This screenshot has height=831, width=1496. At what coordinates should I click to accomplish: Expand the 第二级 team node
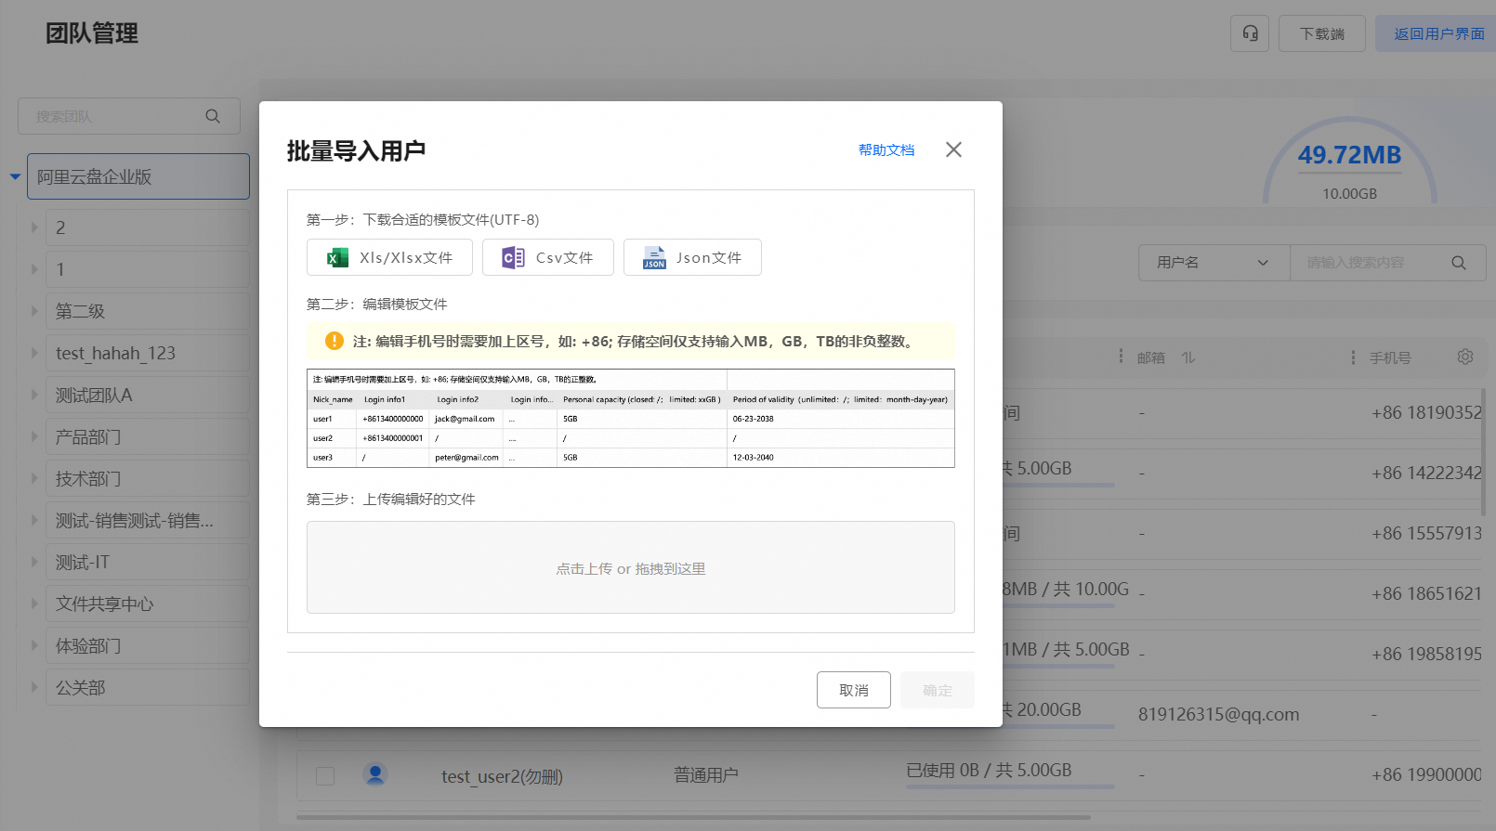click(34, 311)
